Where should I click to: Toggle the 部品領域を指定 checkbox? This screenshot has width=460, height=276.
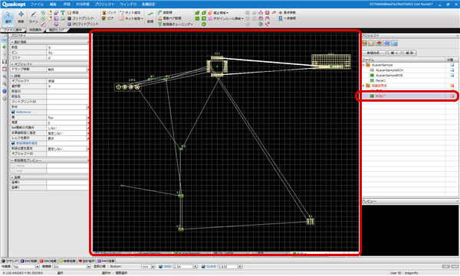pyautogui.click(x=13, y=143)
